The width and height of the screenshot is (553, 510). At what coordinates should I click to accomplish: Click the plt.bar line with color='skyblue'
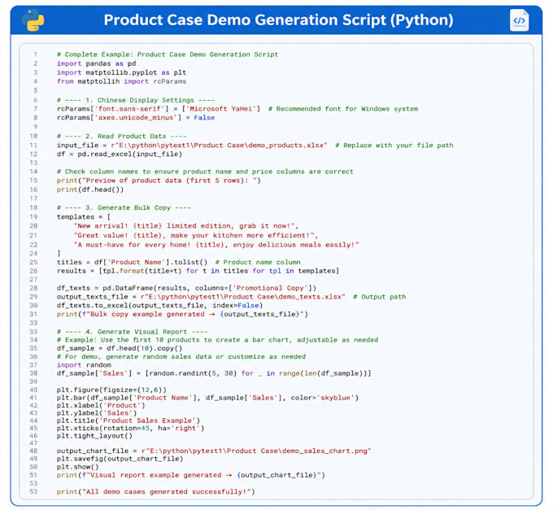(x=207, y=398)
